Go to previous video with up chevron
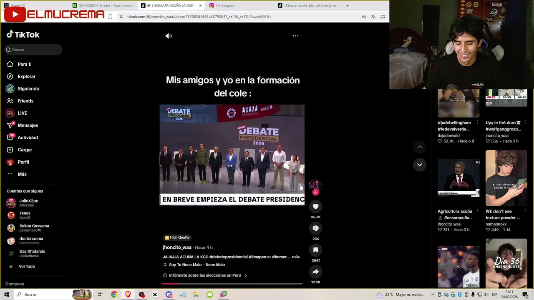 click(x=420, y=147)
